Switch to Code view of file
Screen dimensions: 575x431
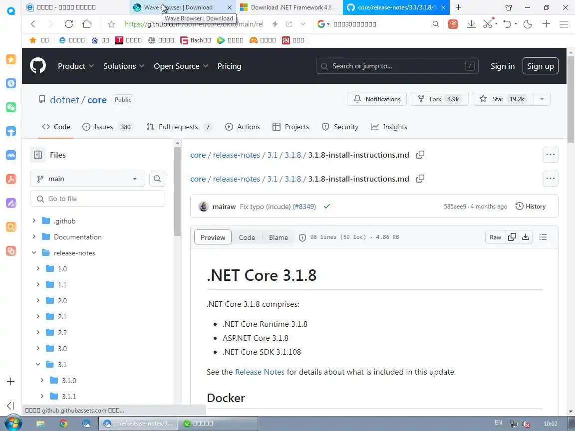pos(247,237)
